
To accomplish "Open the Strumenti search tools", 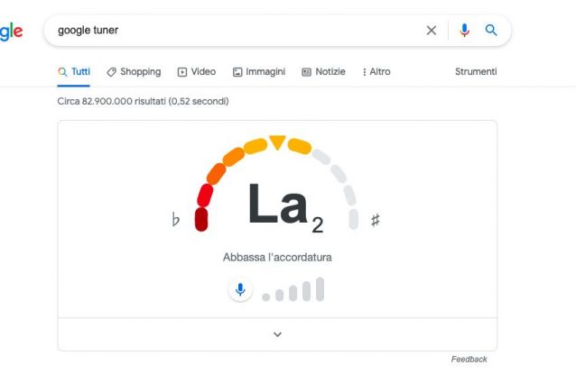I will (x=476, y=72).
